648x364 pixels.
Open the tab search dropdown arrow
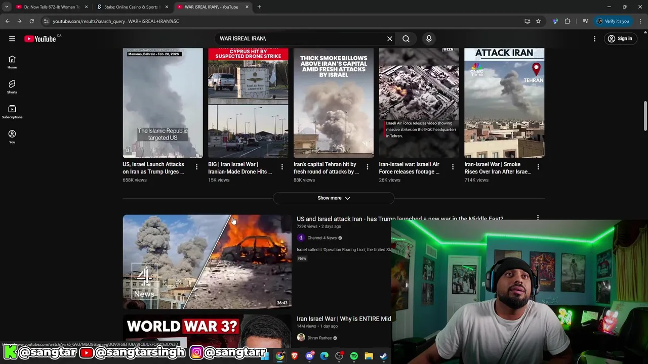(7, 7)
